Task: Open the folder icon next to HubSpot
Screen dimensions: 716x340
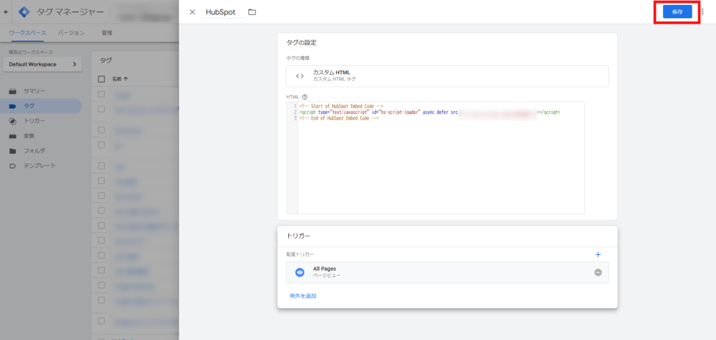Action: [x=252, y=12]
